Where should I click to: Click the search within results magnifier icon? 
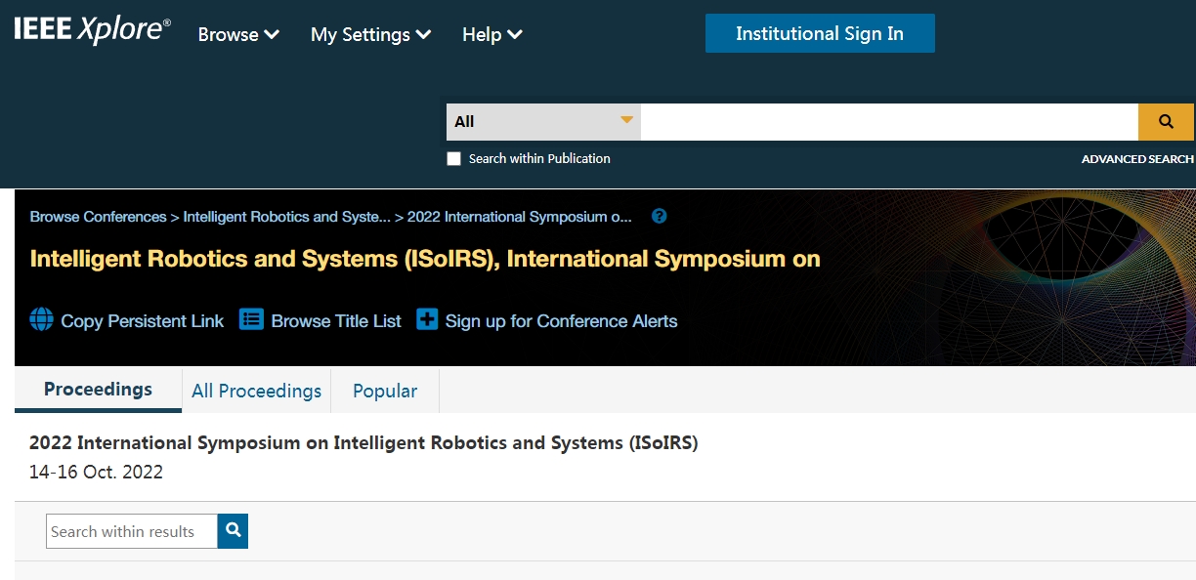point(233,531)
